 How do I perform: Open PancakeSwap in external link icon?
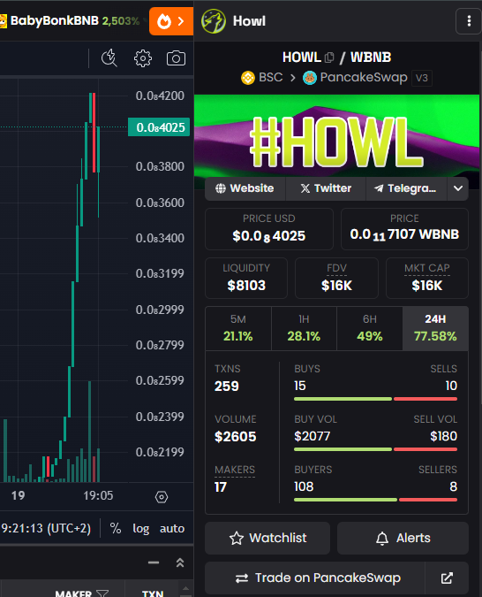[447, 578]
